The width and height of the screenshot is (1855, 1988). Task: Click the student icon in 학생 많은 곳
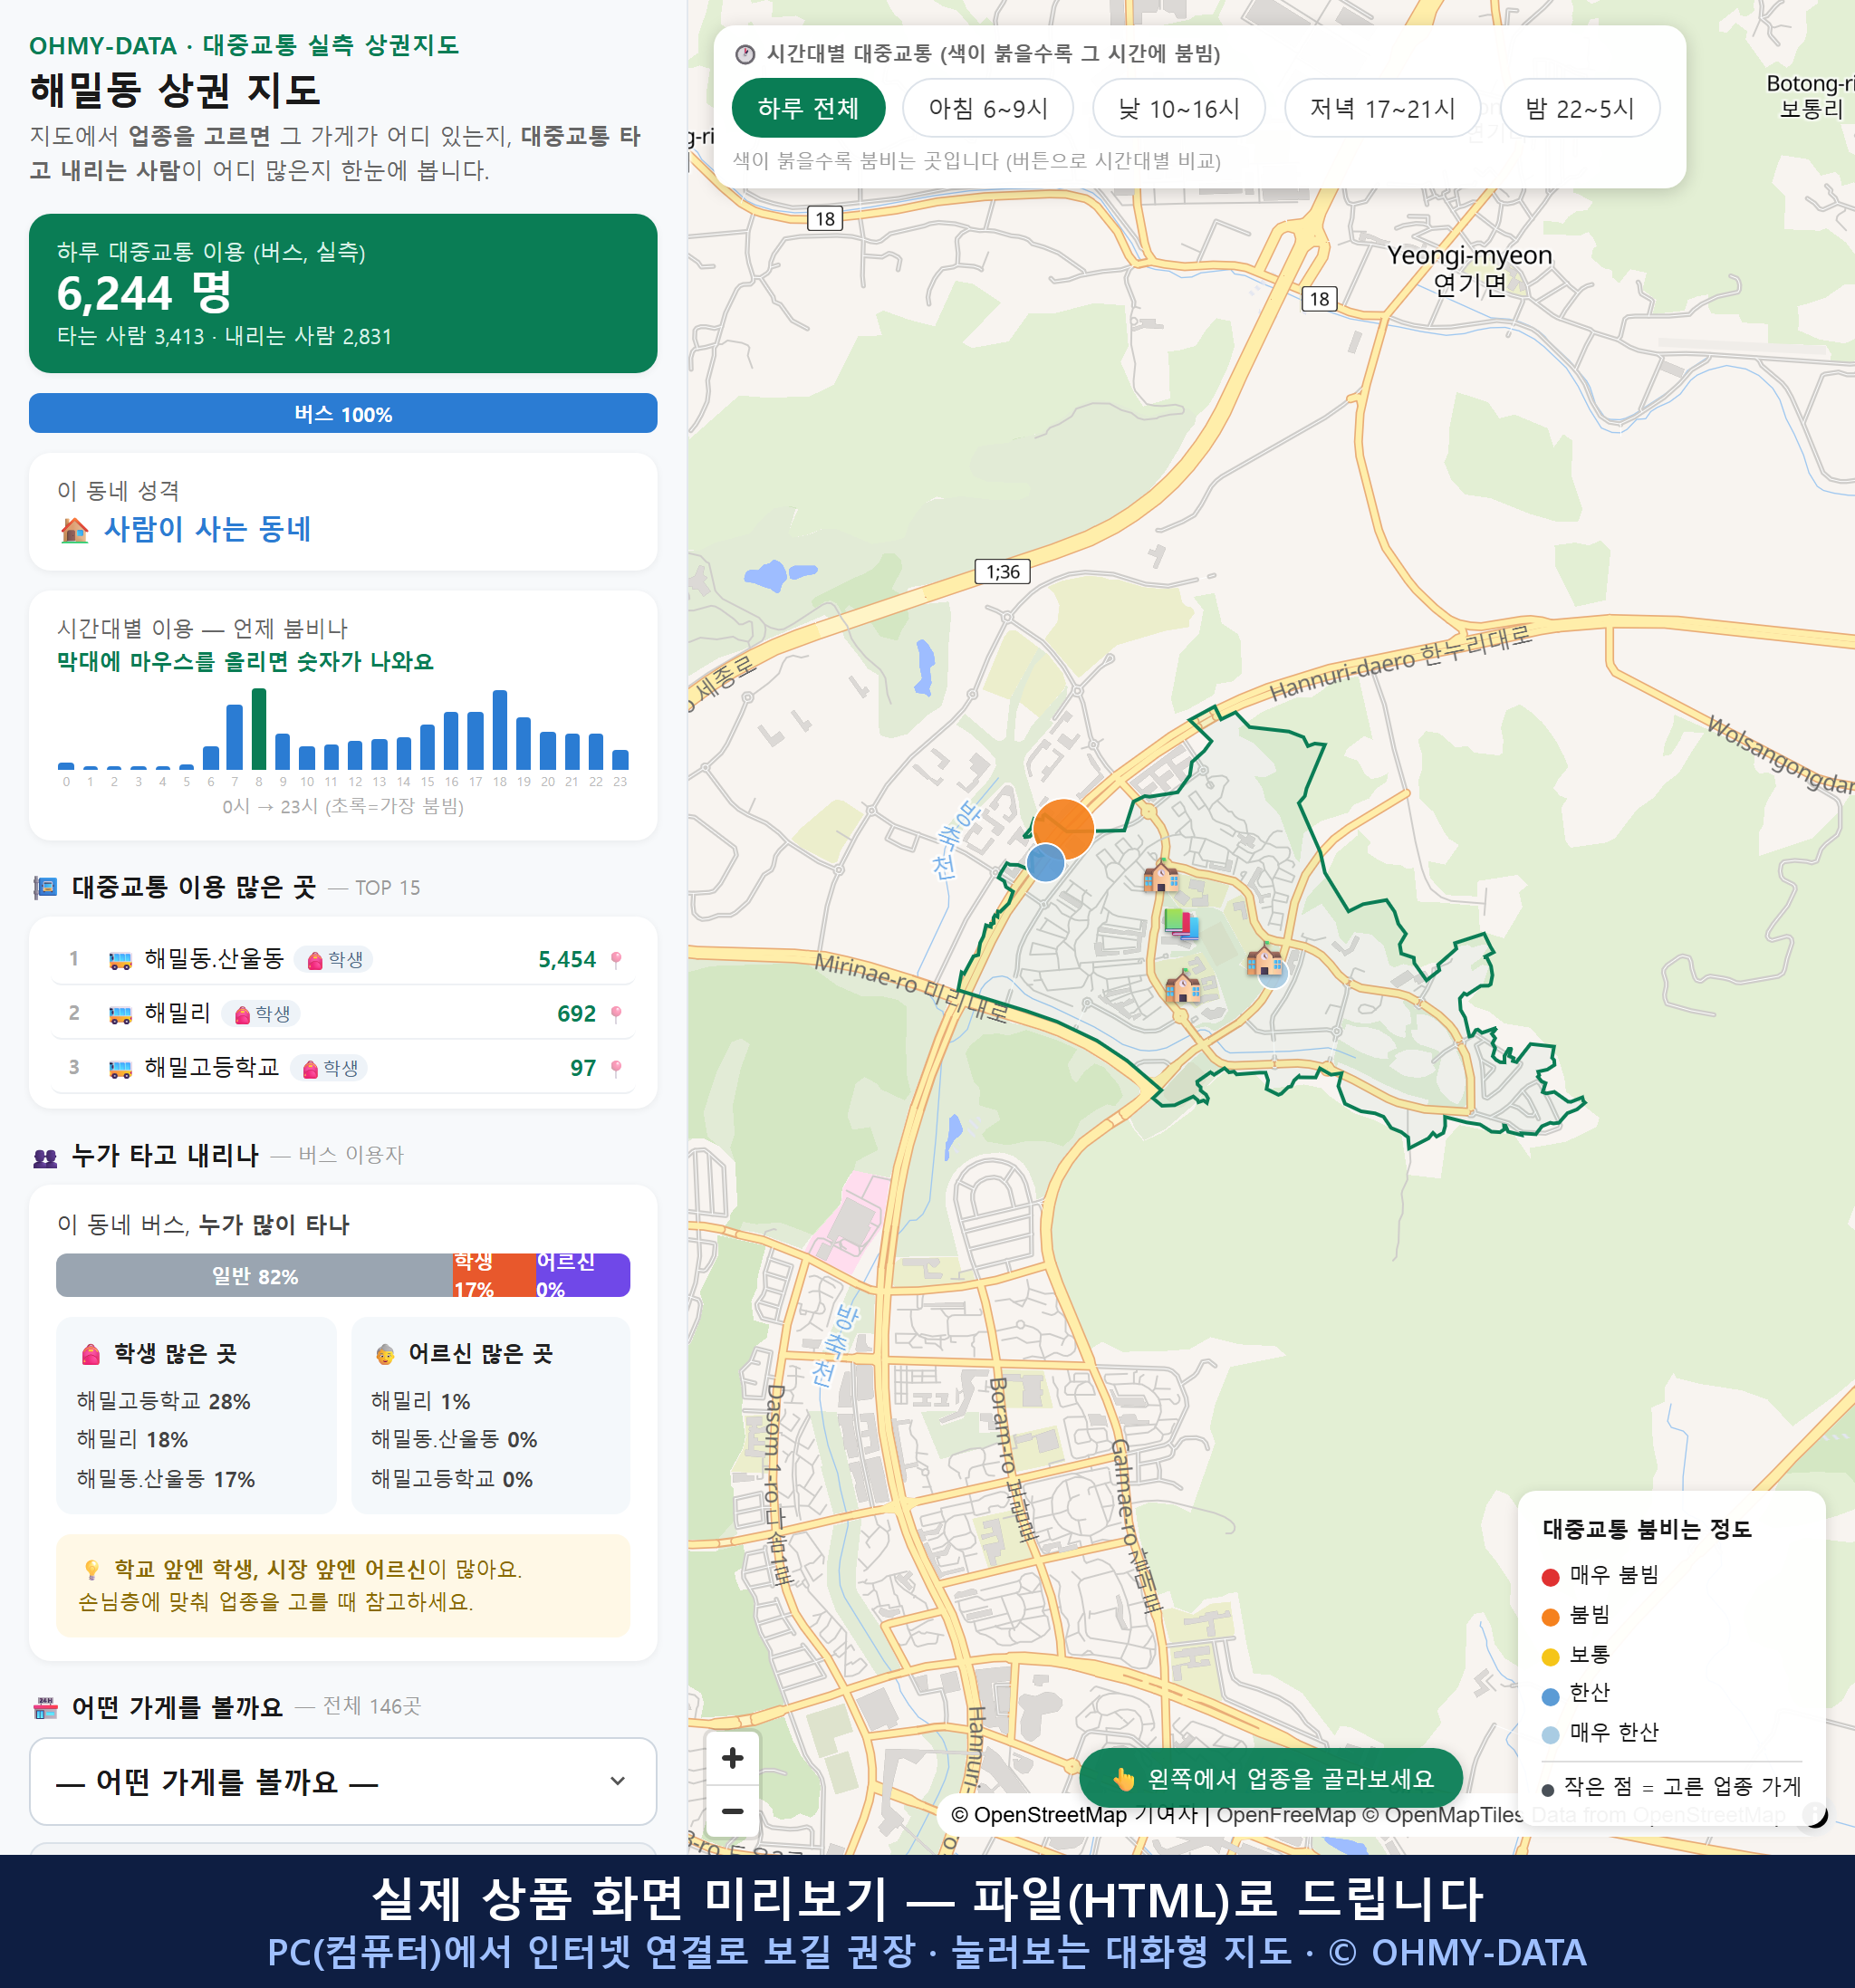pyautogui.click(x=91, y=1354)
